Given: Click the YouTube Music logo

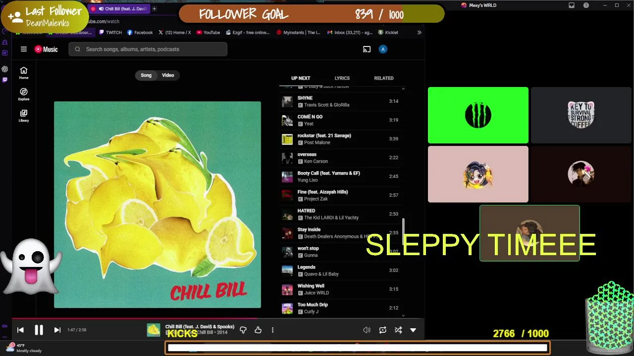Looking at the screenshot, I should tap(46, 49).
